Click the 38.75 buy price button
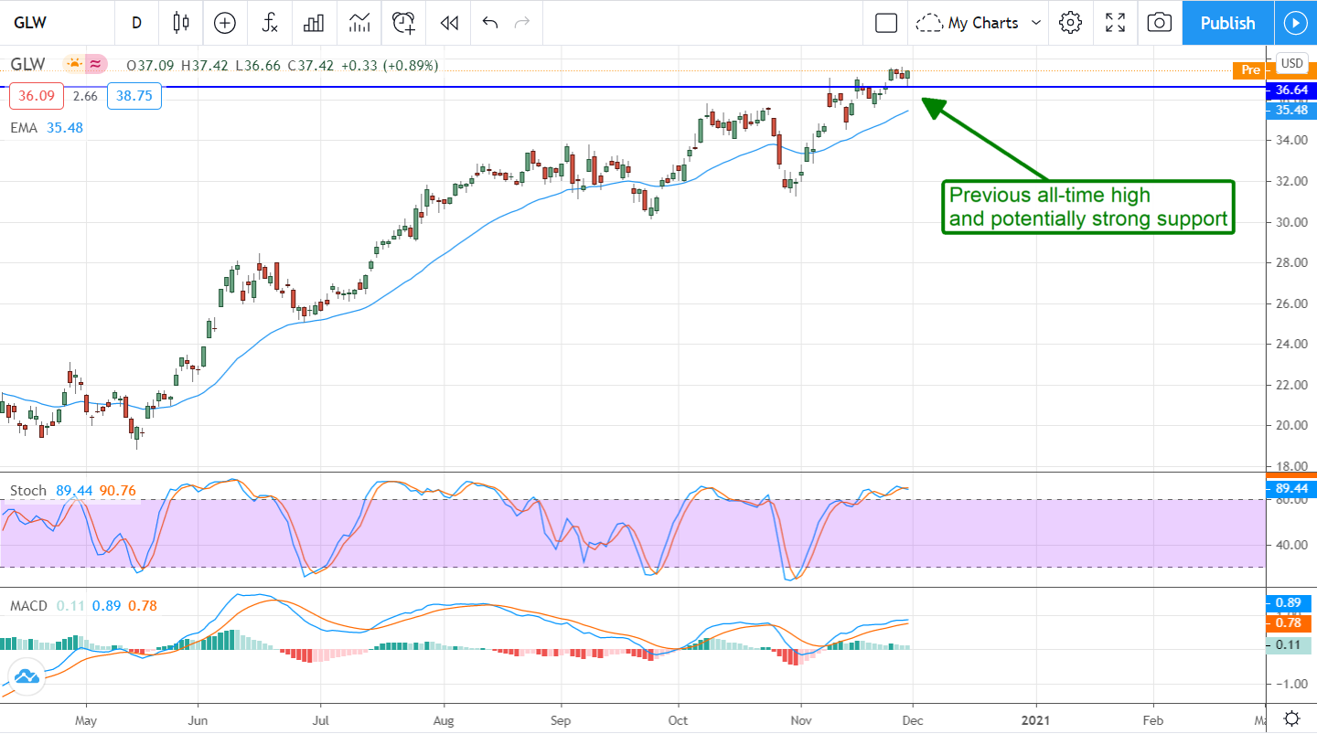Image resolution: width=1317 pixels, height=734 pixels. coord(134,96)
